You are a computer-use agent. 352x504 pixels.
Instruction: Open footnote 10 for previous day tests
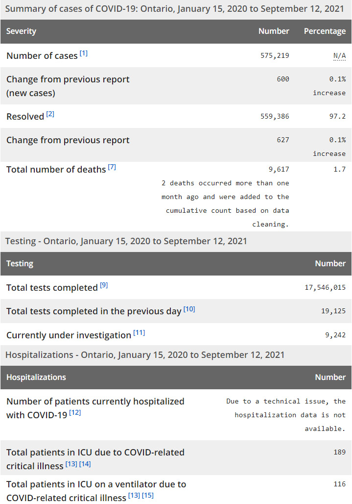[x=189, y=309]
